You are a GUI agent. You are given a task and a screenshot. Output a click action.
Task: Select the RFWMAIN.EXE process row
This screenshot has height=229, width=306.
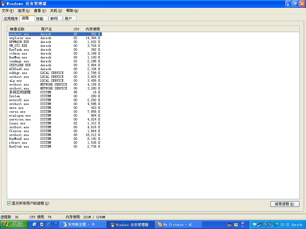click(55, 42)
